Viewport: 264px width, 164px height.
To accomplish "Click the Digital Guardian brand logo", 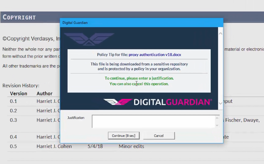I will (x=158, y=102).
